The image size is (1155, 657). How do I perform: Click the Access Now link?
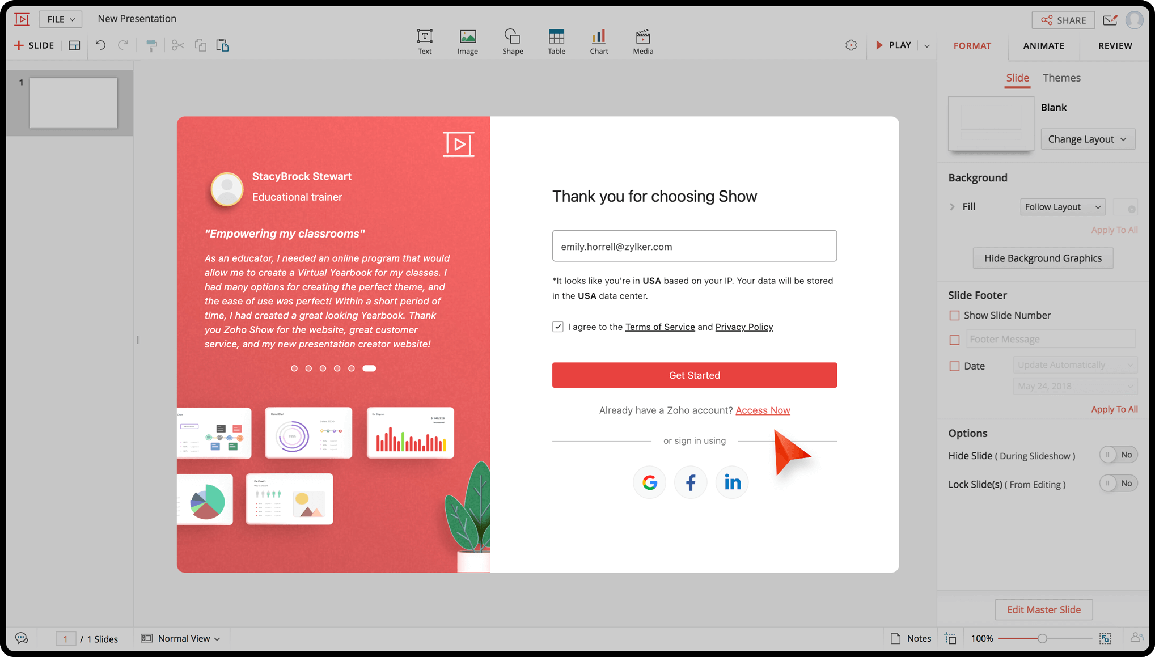click(x=763, y=410)
